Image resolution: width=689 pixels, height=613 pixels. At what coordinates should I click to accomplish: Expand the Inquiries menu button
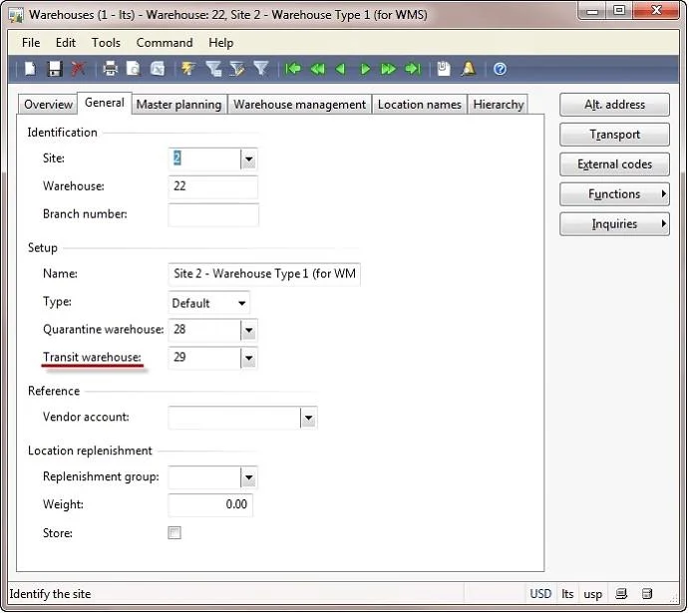coord(614,224)
